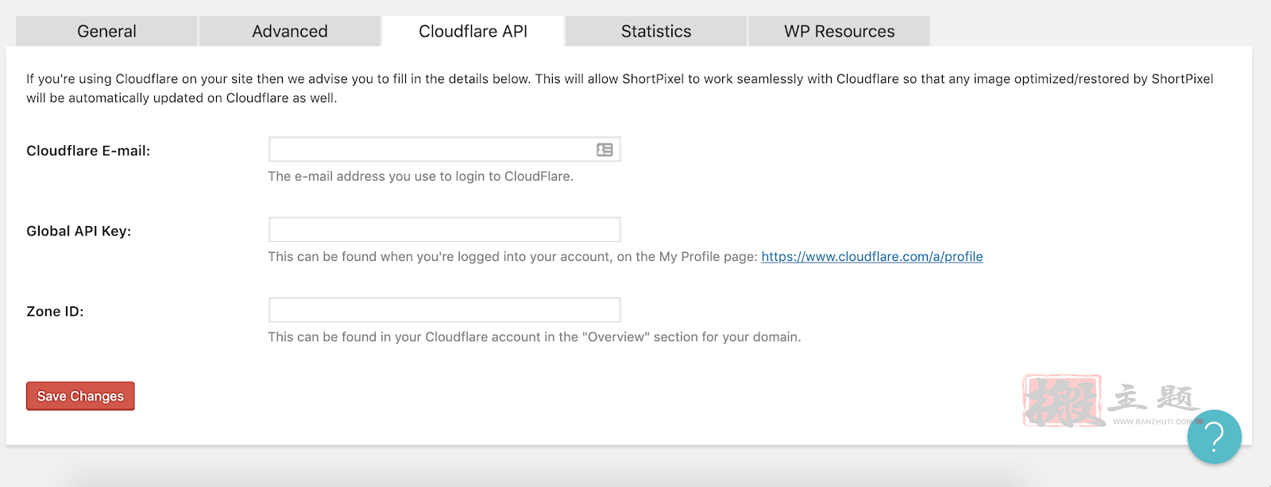Image resolution: width=1271 pixels, height=487 pixels.
Task: Click the "My Profile page" hint text
Action: tap(512, 257)
